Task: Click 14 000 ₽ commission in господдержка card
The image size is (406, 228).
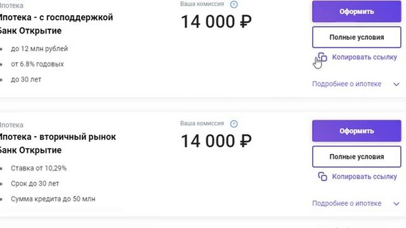Action: click(216, 22)
